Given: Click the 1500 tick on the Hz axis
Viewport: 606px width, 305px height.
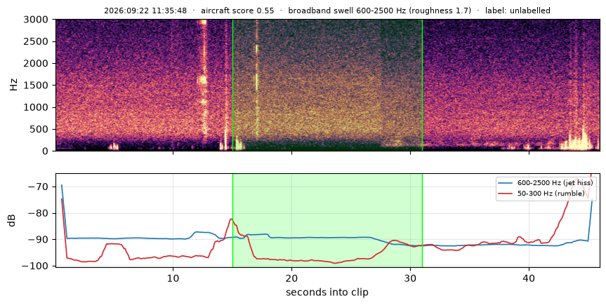Looking at the screenshot, I should point(36,86).
